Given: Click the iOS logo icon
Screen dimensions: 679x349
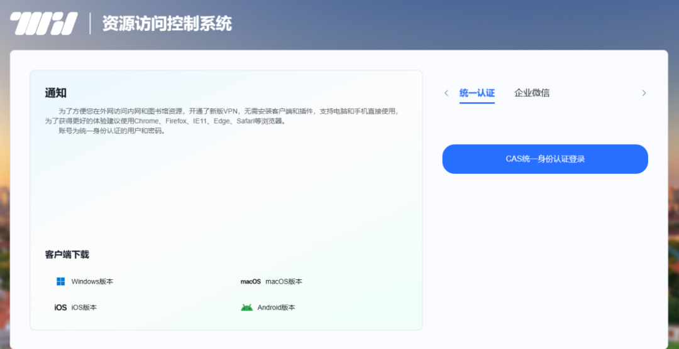Looking at the screenshot, I should click(60, 308).
